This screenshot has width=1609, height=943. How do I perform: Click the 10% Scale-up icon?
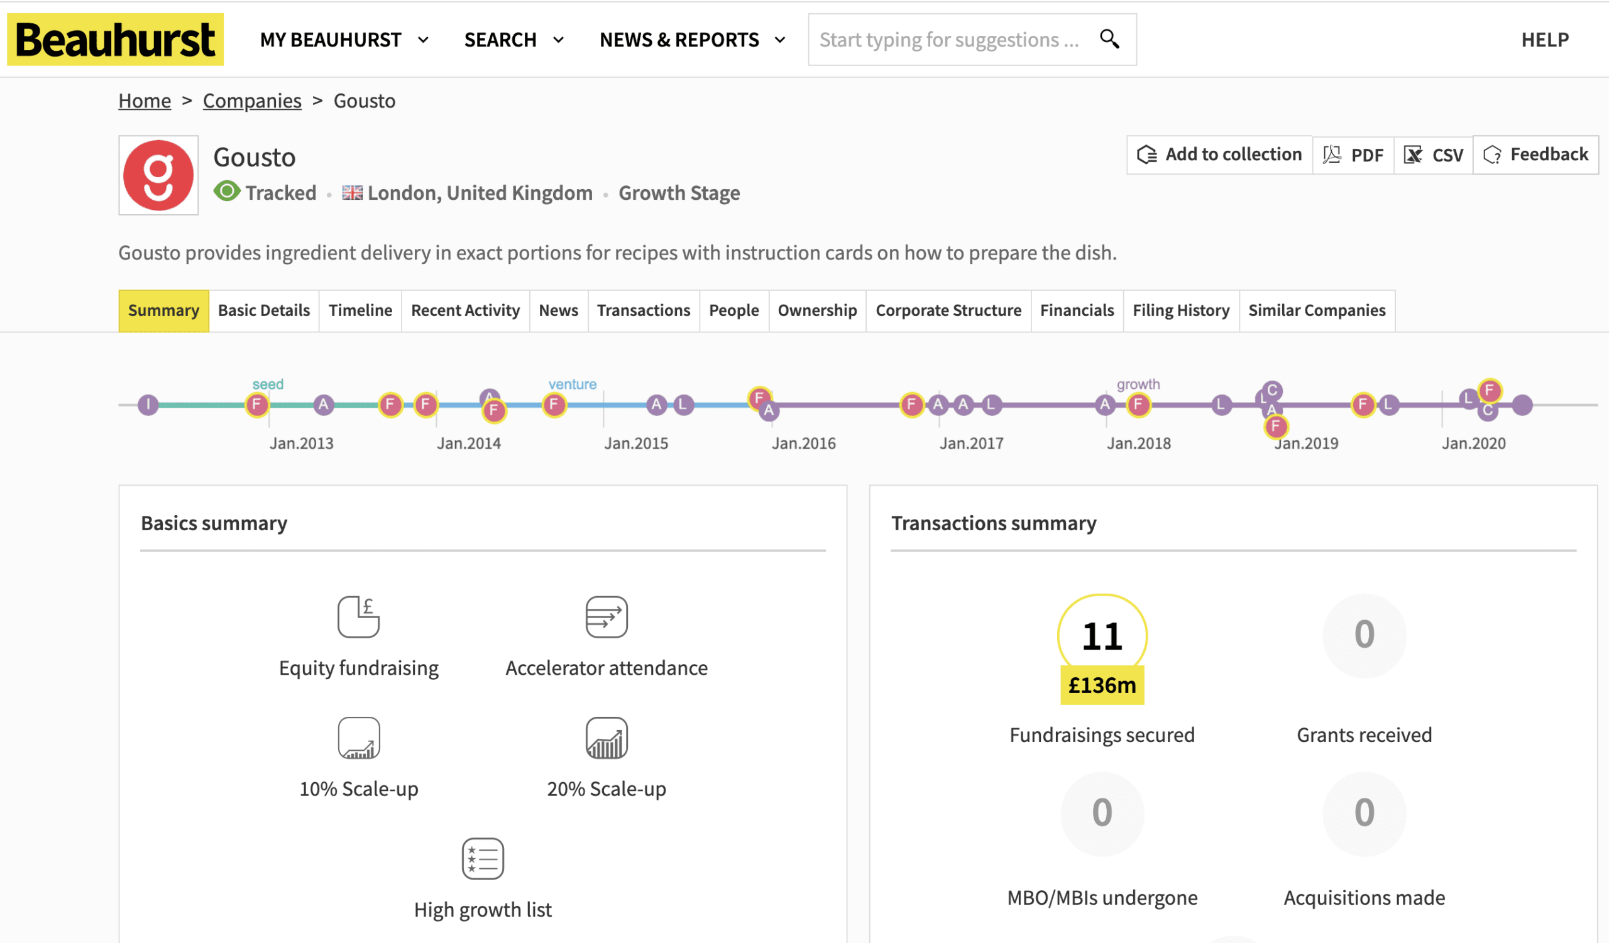[x=358, y=738]
